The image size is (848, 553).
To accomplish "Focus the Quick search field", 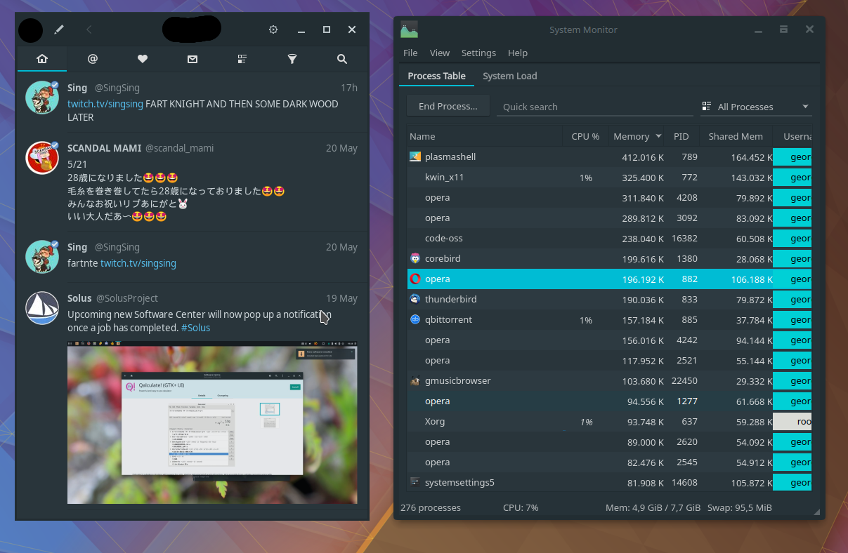I will click(x=594, y=107).
